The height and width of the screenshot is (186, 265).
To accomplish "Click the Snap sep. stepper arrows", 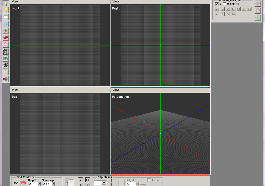I will click(x=53, y=184).
